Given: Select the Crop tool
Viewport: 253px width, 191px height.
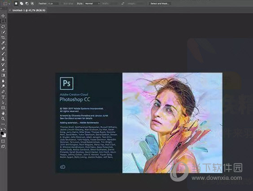Looking at the screenshot, I should [3, 37].
